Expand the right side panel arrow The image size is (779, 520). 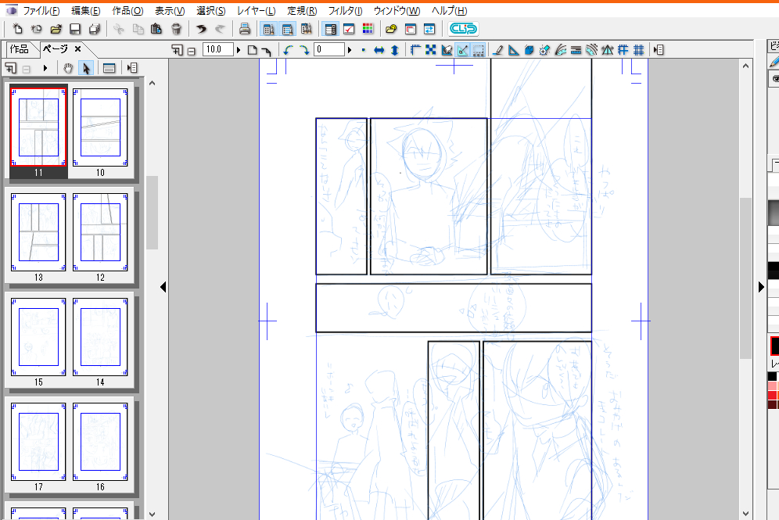[x=761, y=287]
